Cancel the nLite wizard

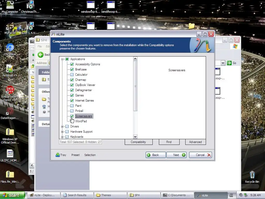pos(201,155)
